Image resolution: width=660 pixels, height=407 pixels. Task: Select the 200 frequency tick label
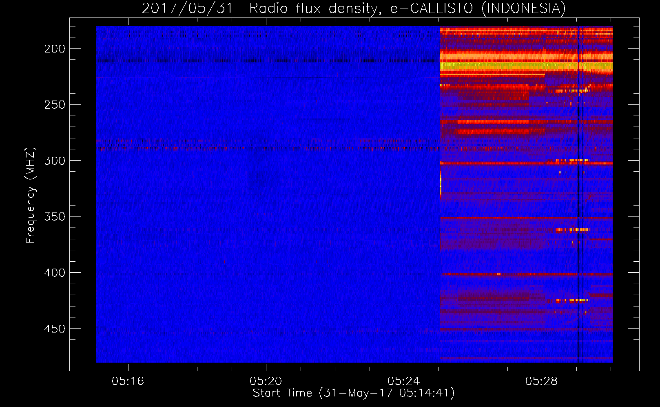(x=55, y=49)
